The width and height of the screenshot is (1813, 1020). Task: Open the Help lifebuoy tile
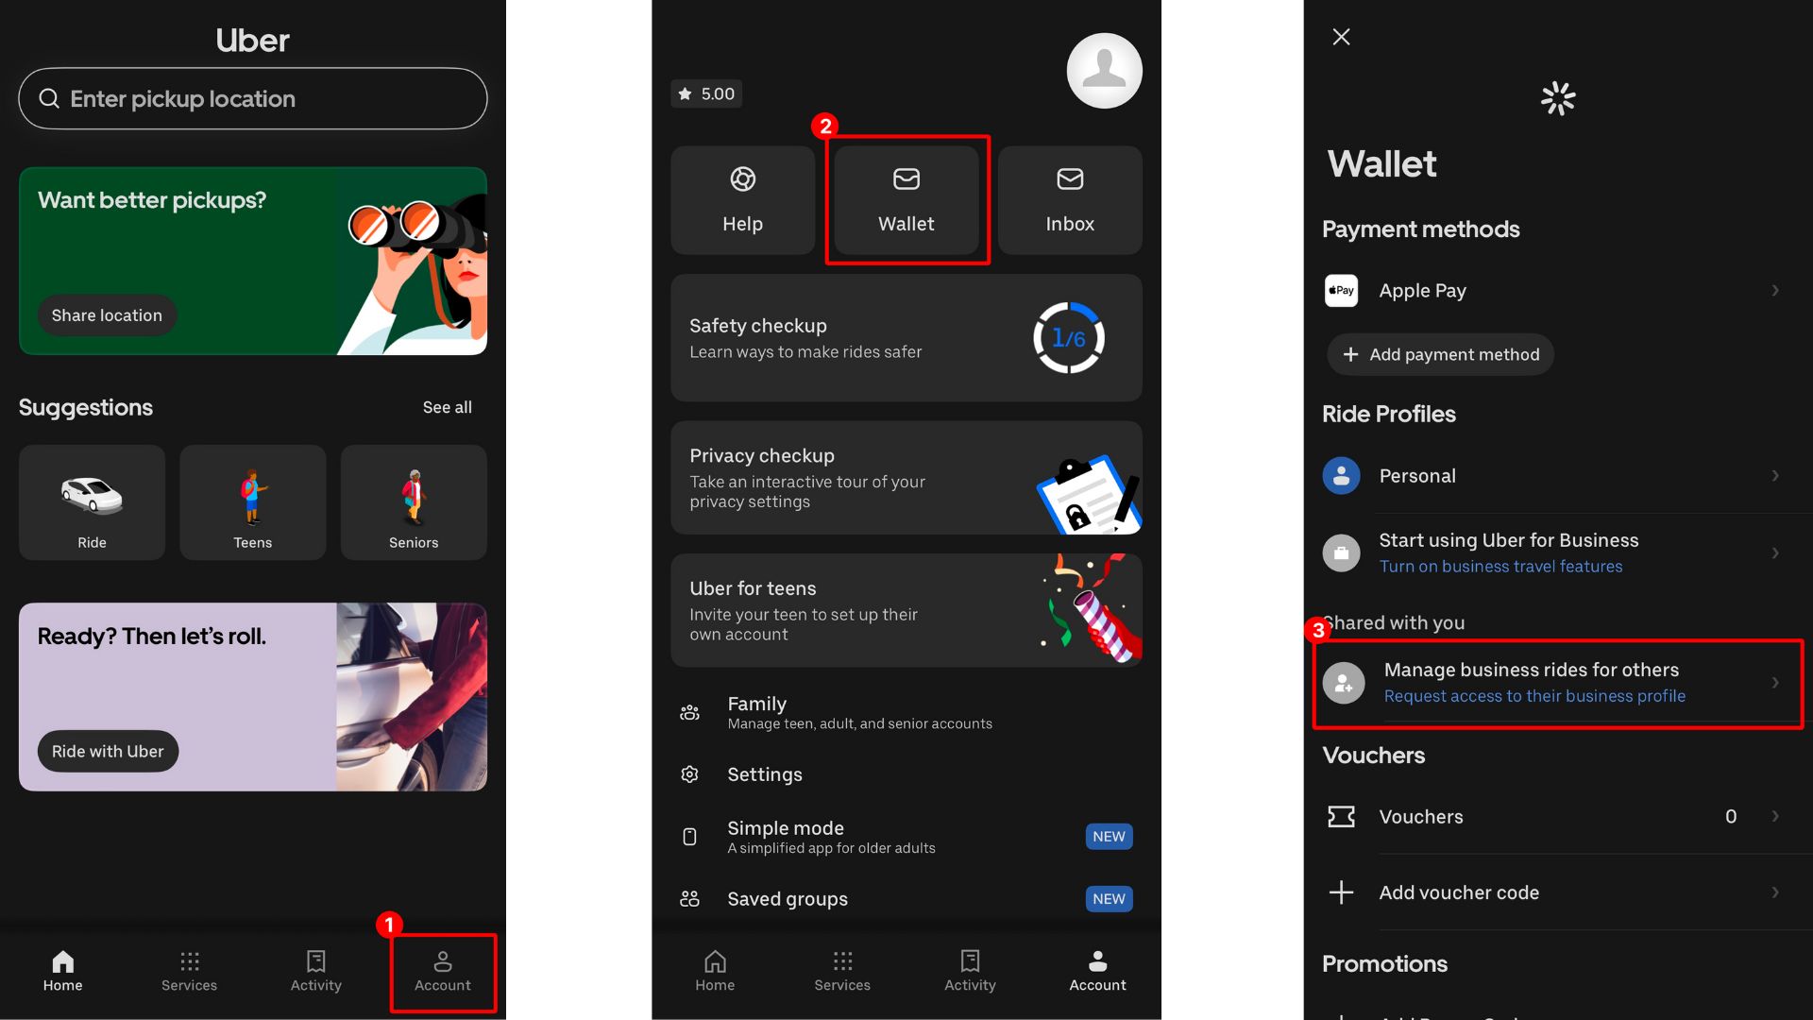coord(742,199)
